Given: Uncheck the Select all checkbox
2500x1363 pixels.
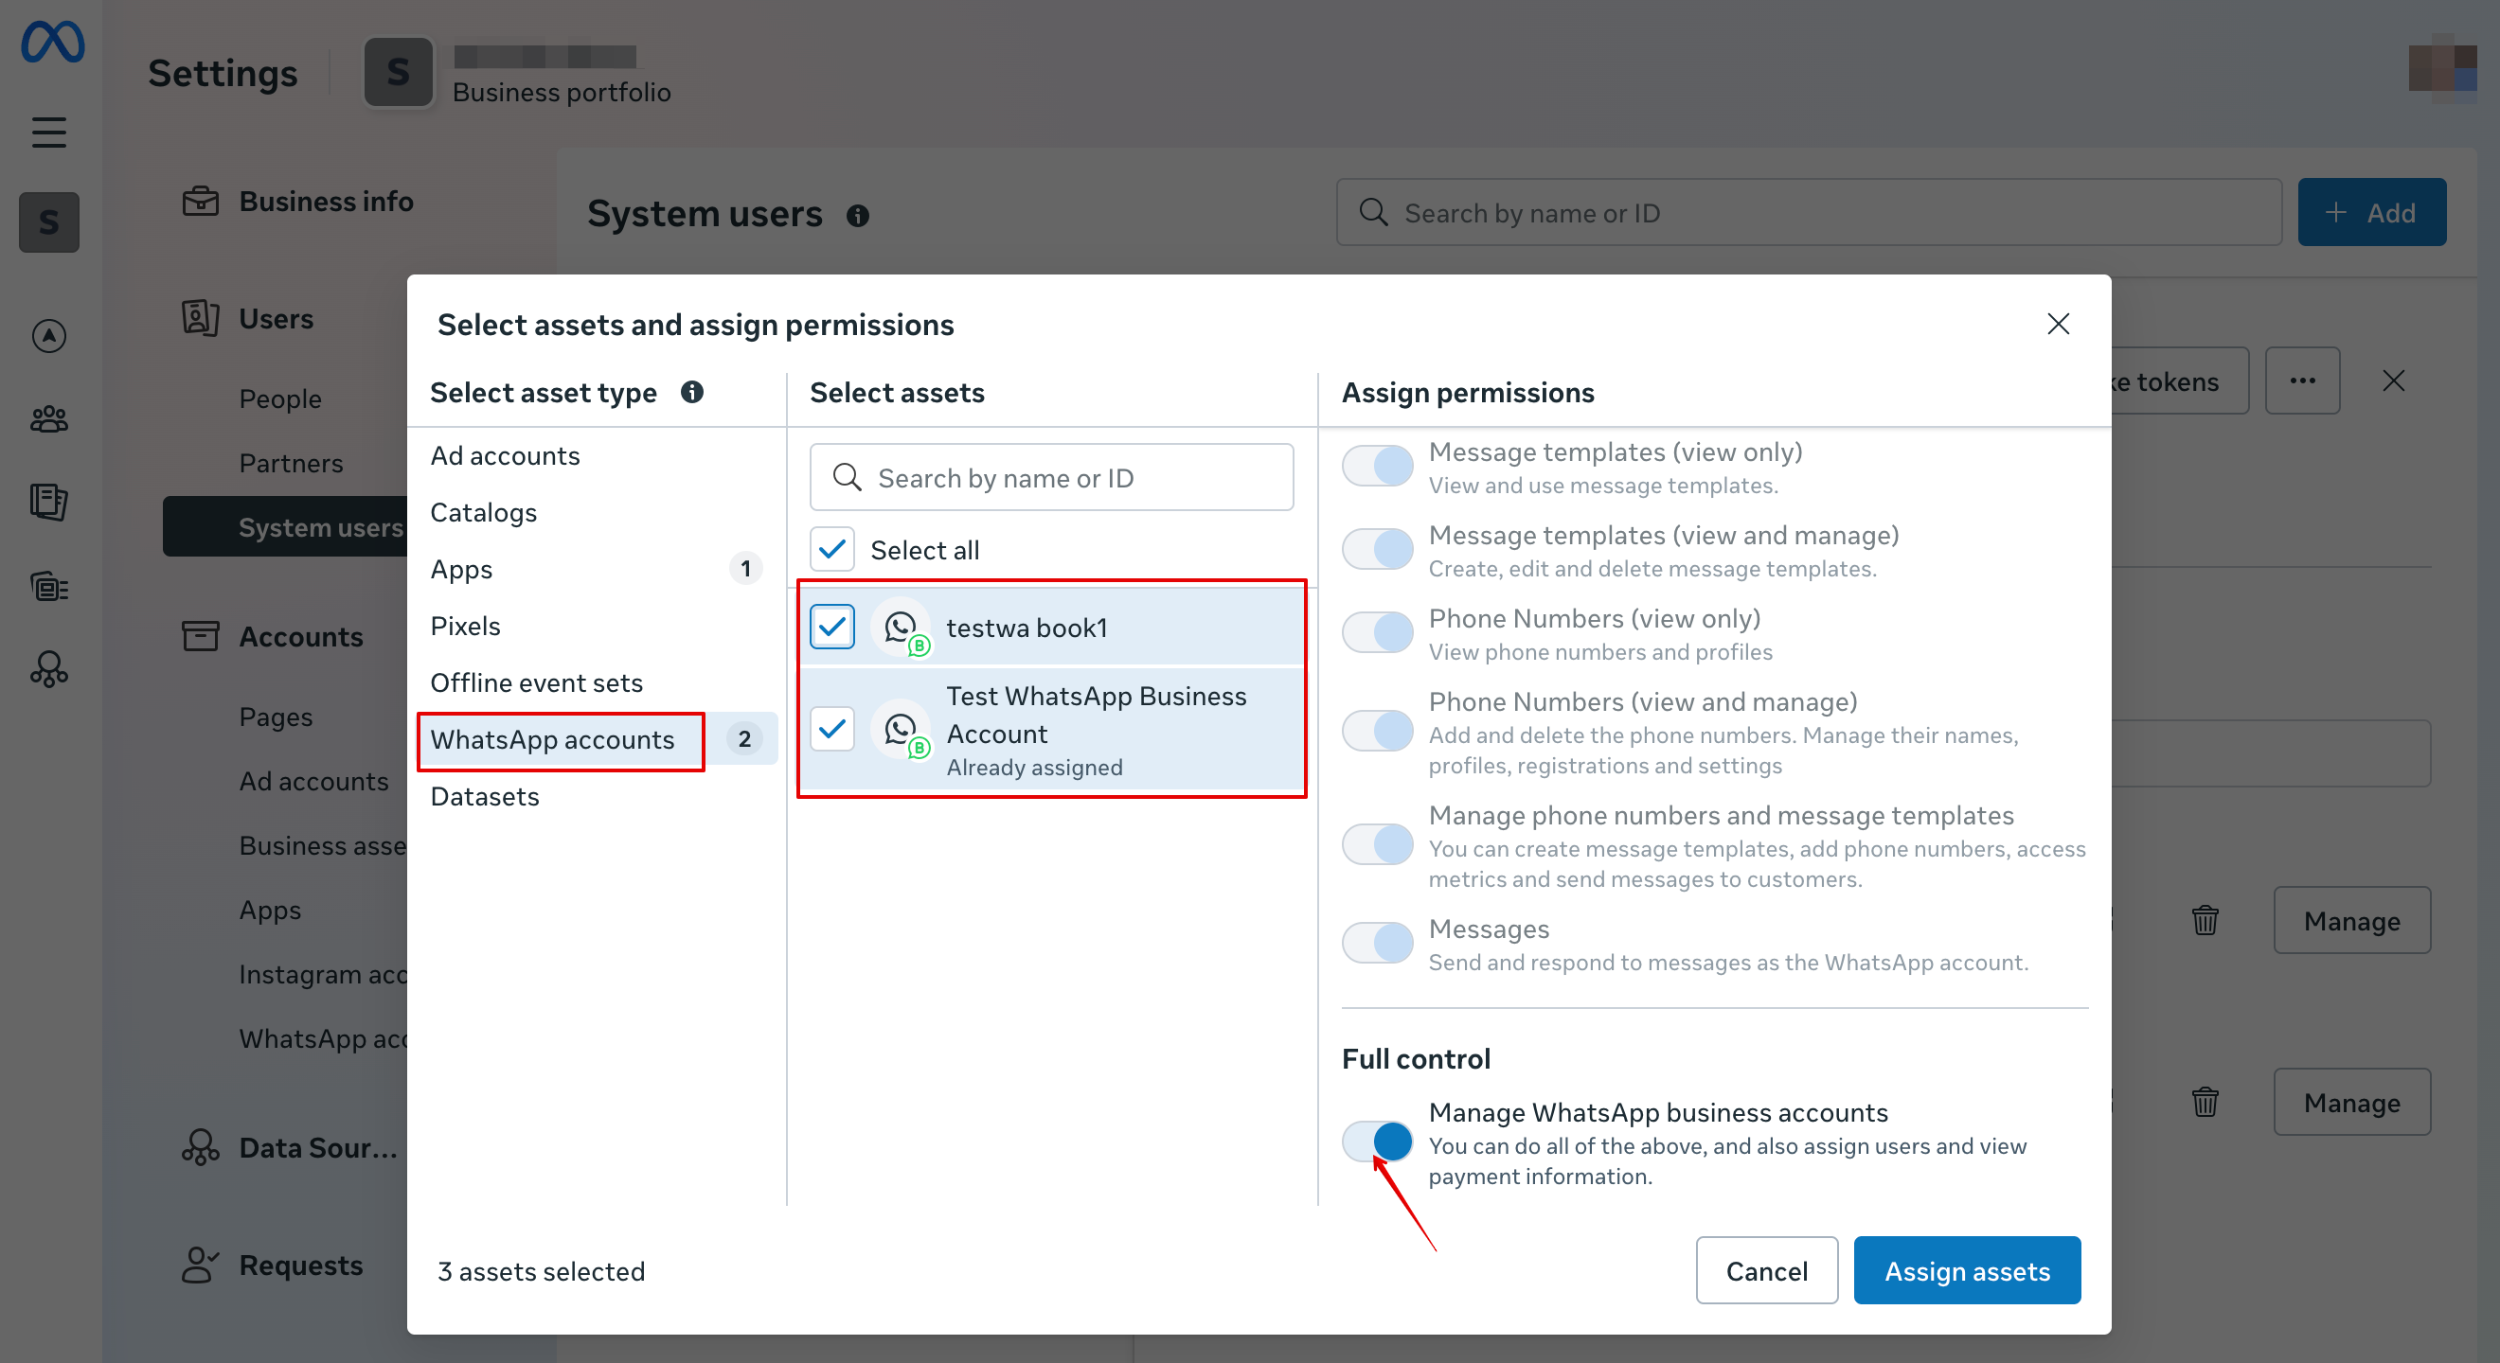Looking at the screenshot, I should 831,550.
